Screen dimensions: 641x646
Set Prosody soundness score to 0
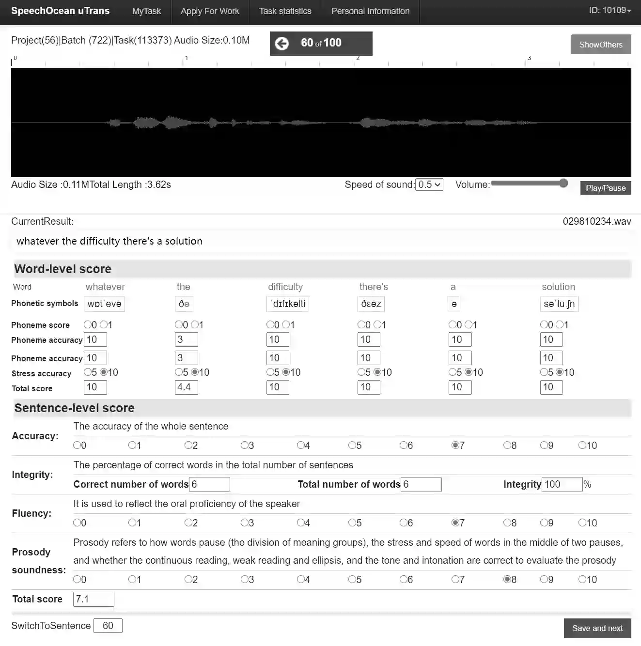[x=77, y=579]
